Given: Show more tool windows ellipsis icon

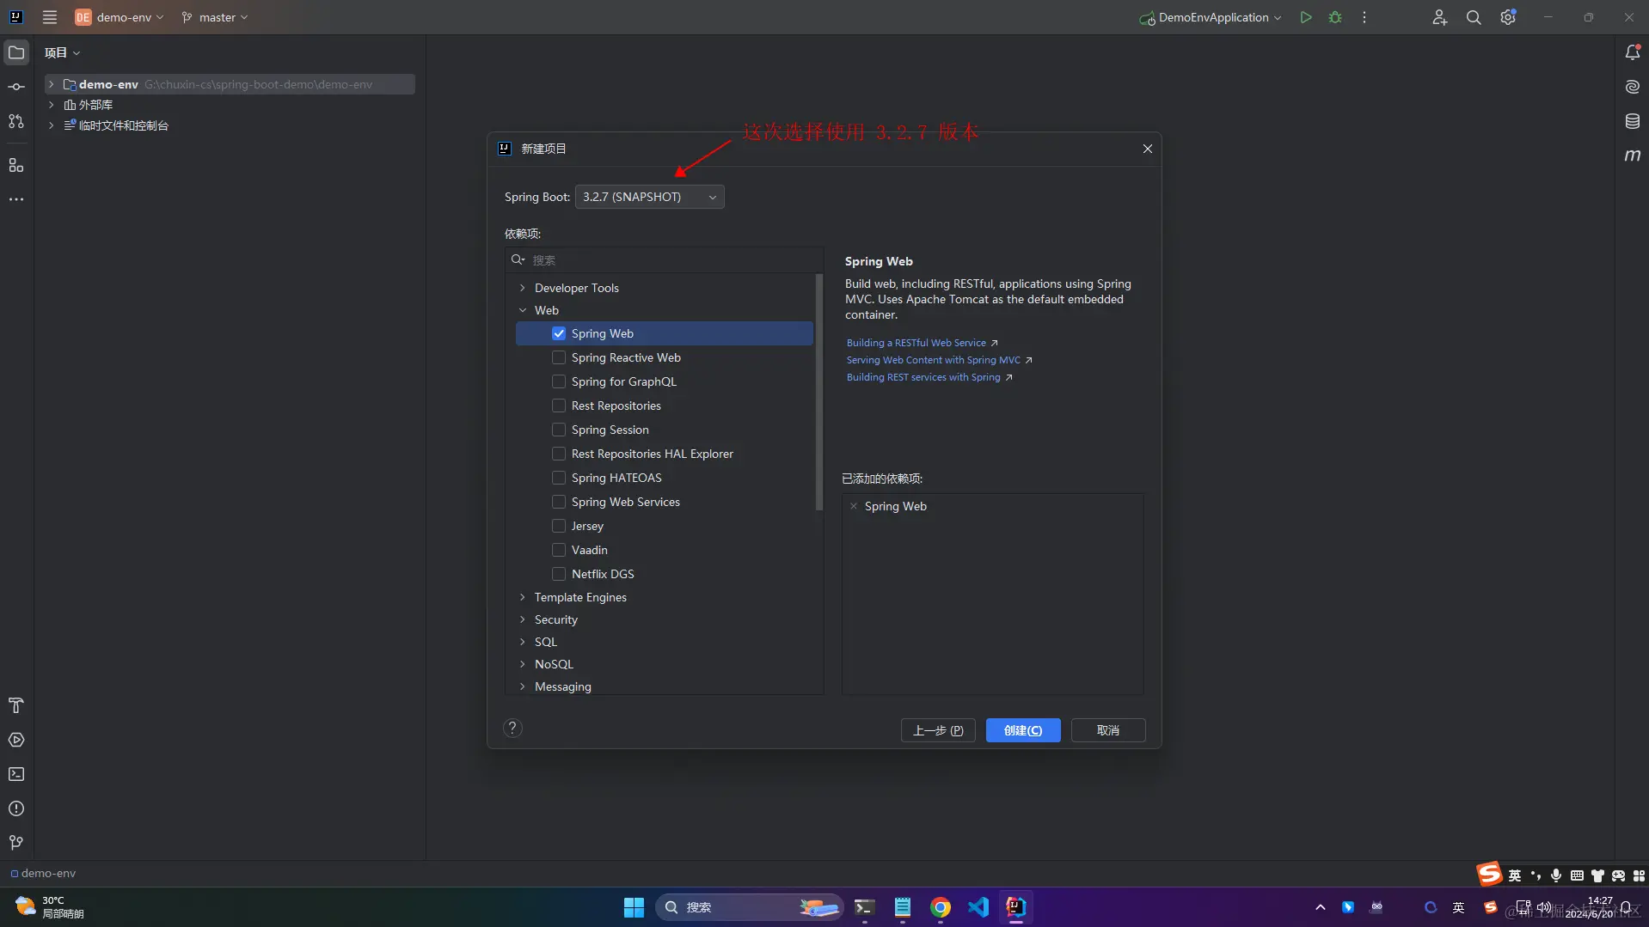Looking at the screenshot, I should (16, 199).
